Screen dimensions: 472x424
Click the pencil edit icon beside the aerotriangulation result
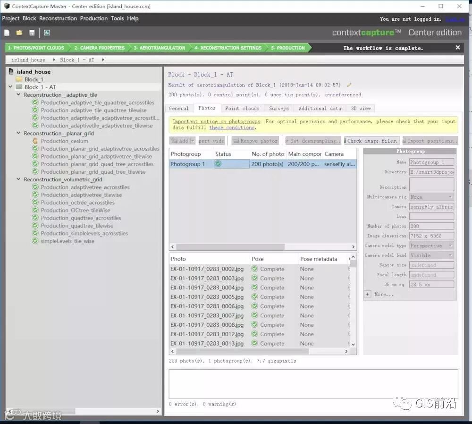(x=349, y=85)
